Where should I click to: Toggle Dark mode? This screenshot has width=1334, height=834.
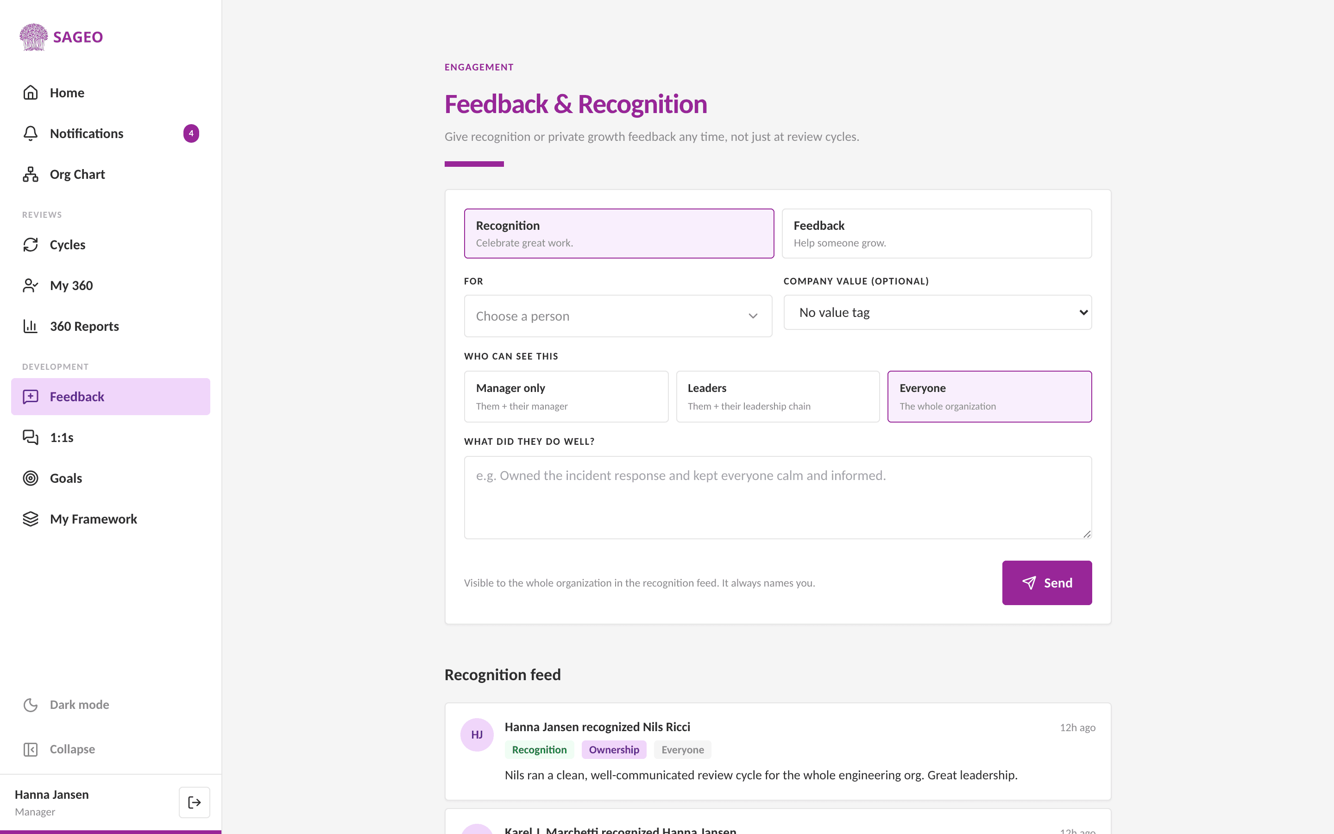[x=110, y=705]
